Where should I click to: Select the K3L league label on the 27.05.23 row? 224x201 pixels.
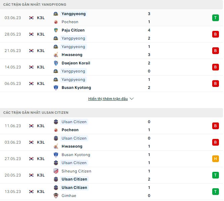click(x=41, y=159)
